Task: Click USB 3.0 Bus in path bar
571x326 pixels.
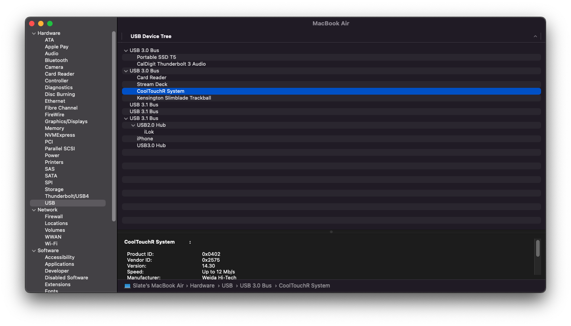Action: 256,286
